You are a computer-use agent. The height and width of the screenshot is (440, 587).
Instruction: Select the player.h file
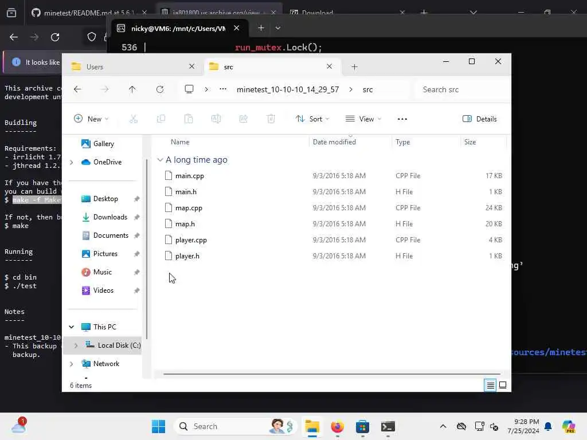click(x=333, y=256)
